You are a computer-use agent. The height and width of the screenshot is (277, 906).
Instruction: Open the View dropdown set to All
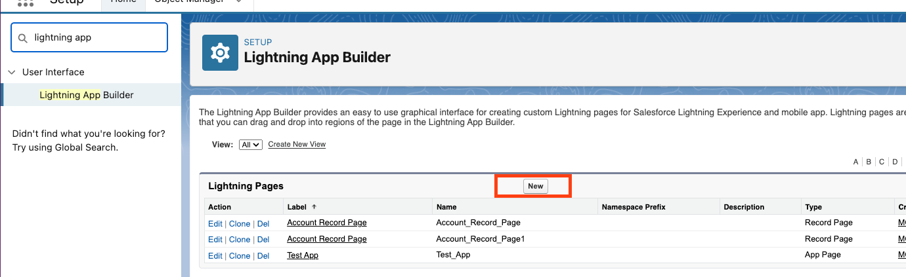251,145
